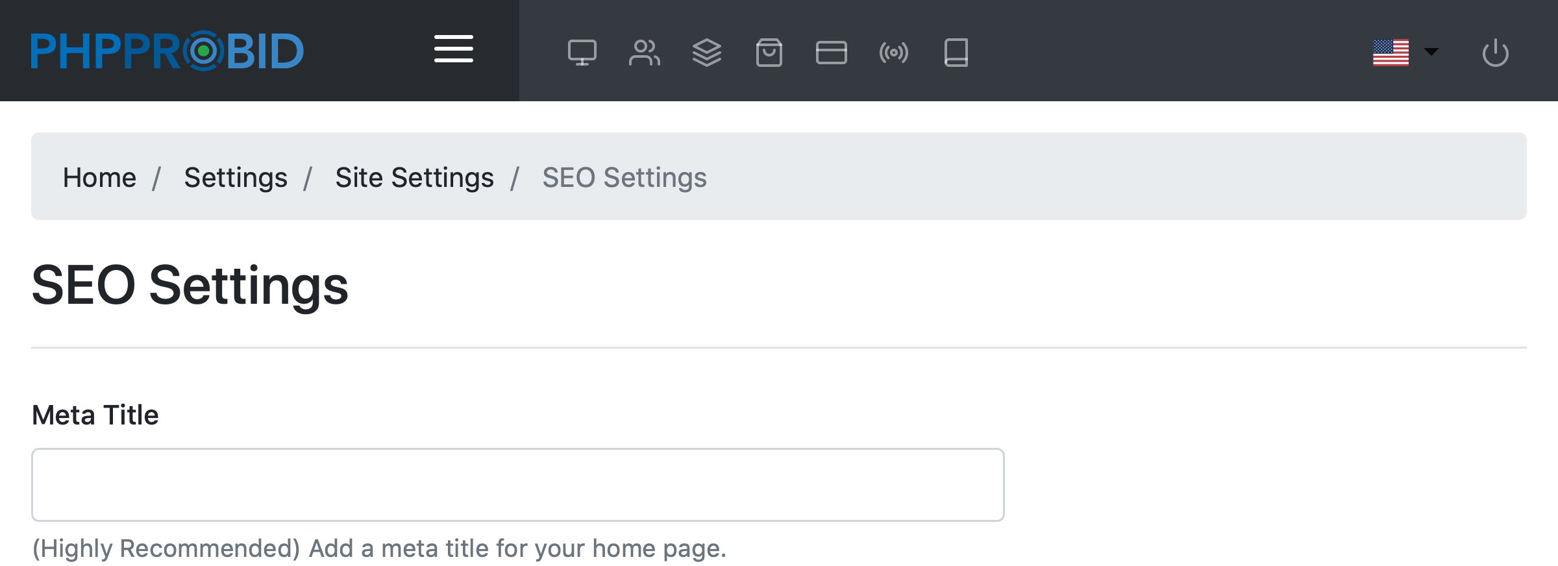Click the SEO Settings page heading

pos(190,285)
